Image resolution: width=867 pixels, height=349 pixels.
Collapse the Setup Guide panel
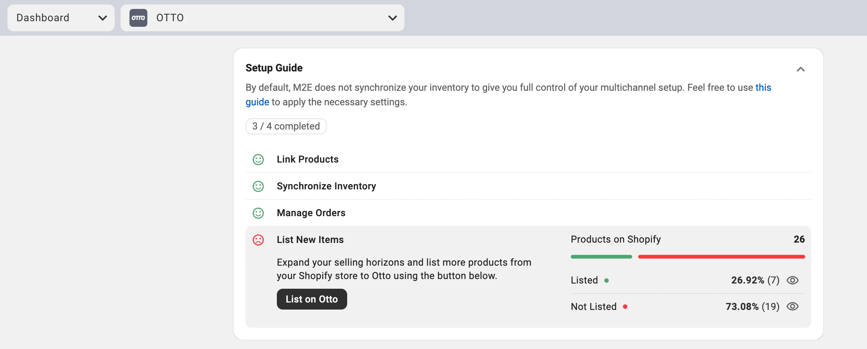coord(800,69)
